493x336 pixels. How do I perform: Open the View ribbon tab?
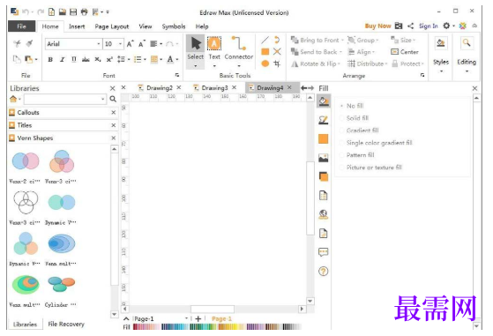point(146,26)
